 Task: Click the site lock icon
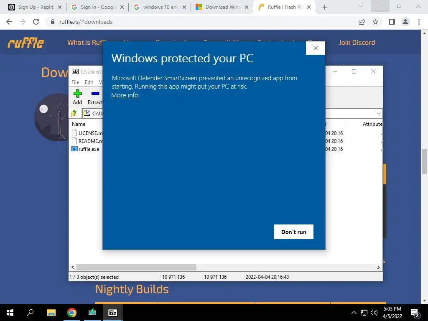(53, 22)
